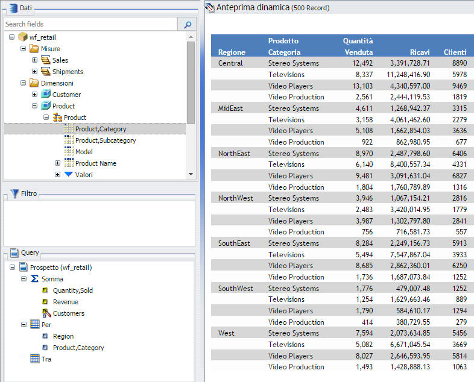Click the West region cell

tap(226, 333)
